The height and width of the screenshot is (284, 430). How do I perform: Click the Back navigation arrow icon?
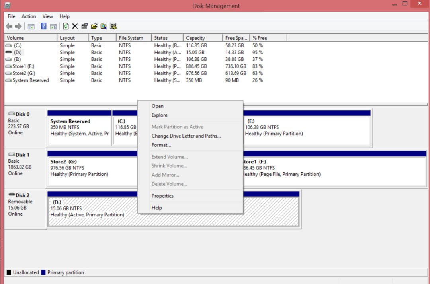point(9,26)
